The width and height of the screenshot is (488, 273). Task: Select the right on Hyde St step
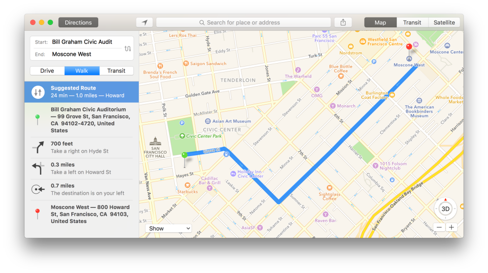tap(82, 147)
